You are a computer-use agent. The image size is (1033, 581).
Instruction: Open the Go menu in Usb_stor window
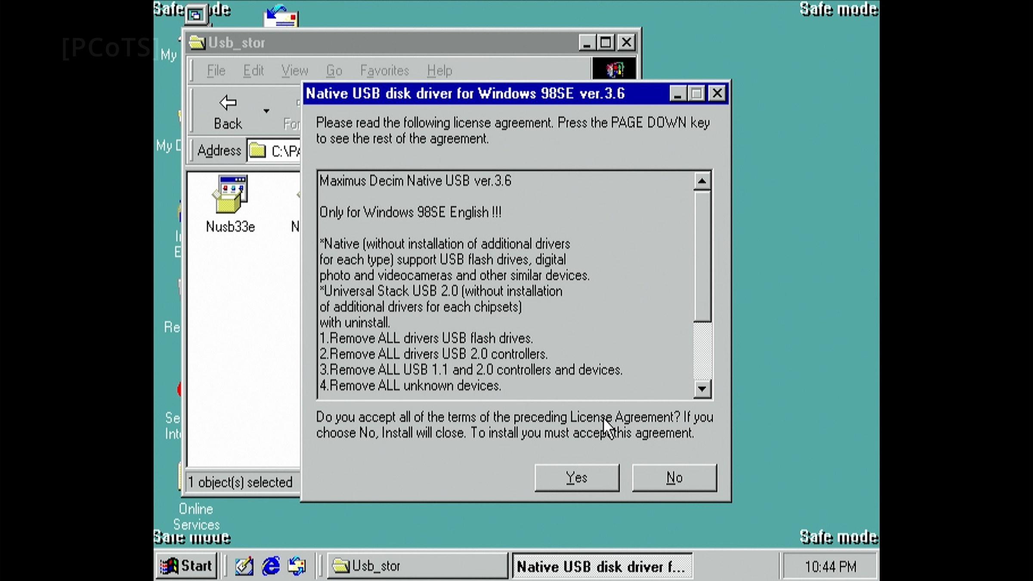334,70
